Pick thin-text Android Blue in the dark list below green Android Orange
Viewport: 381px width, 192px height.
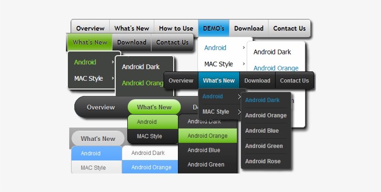(204, 150)
